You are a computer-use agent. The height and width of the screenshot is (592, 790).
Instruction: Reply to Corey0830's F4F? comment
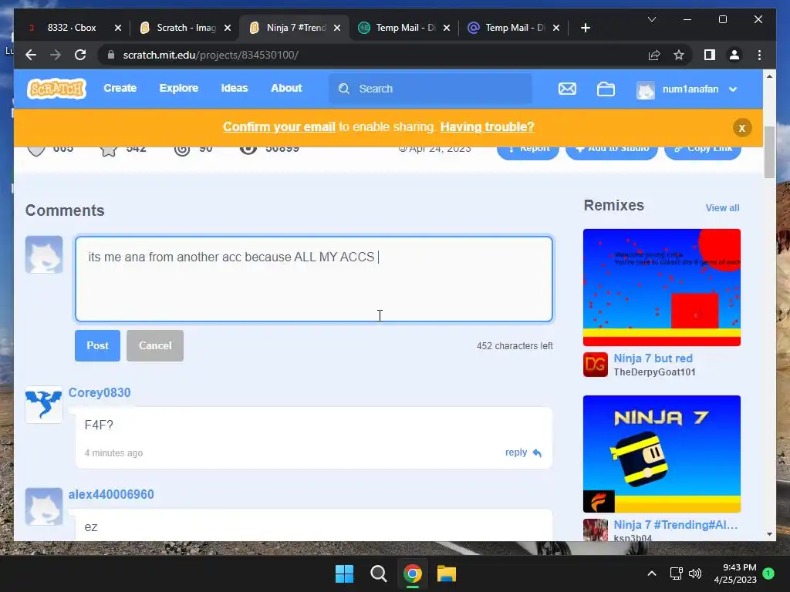tap(523, 452)
